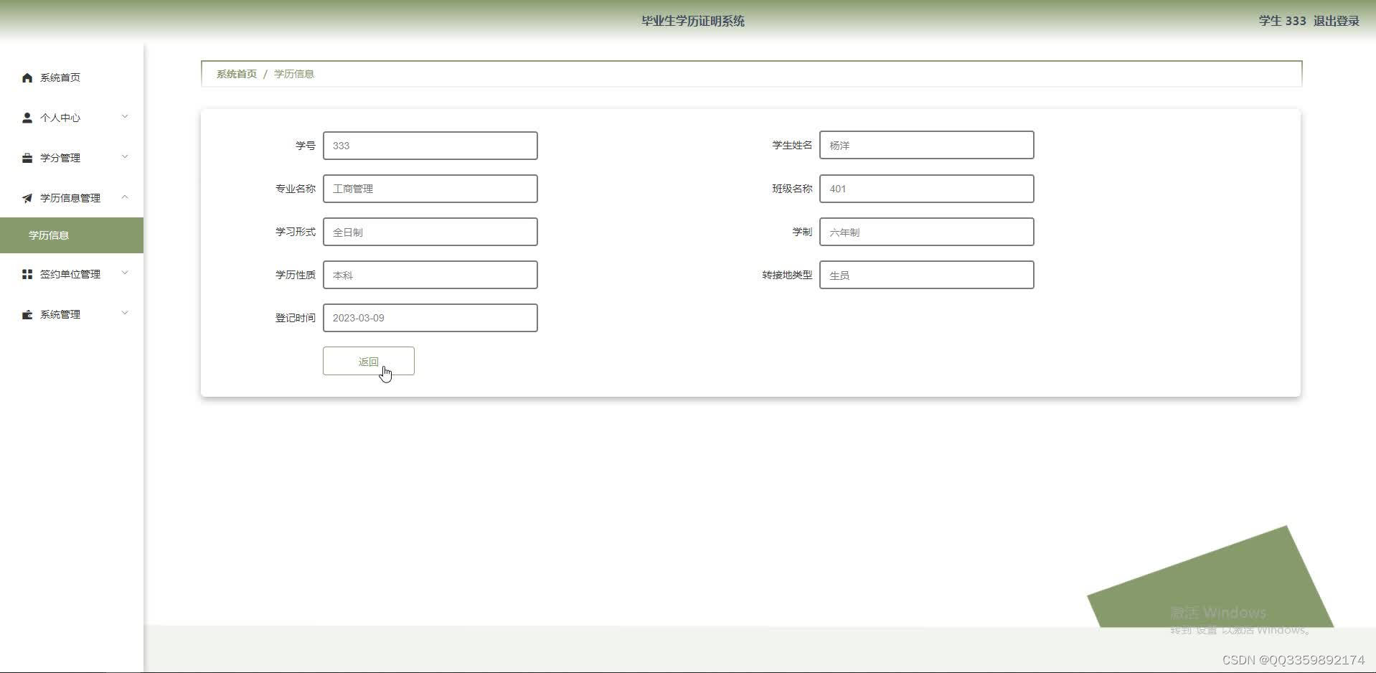Click the 返回 button
Screen dimensions: 1376x673
click(x=369, y=361)
